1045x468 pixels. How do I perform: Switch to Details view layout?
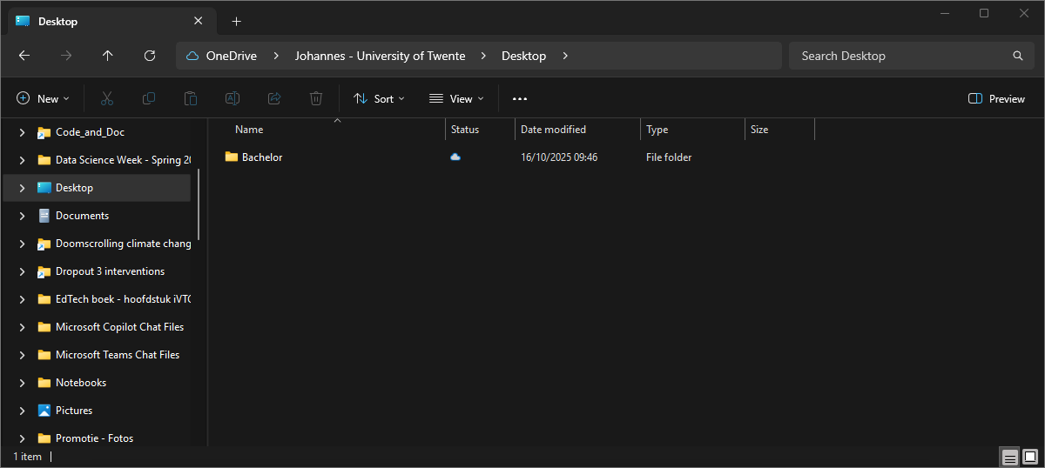(x=1009, y=457)
